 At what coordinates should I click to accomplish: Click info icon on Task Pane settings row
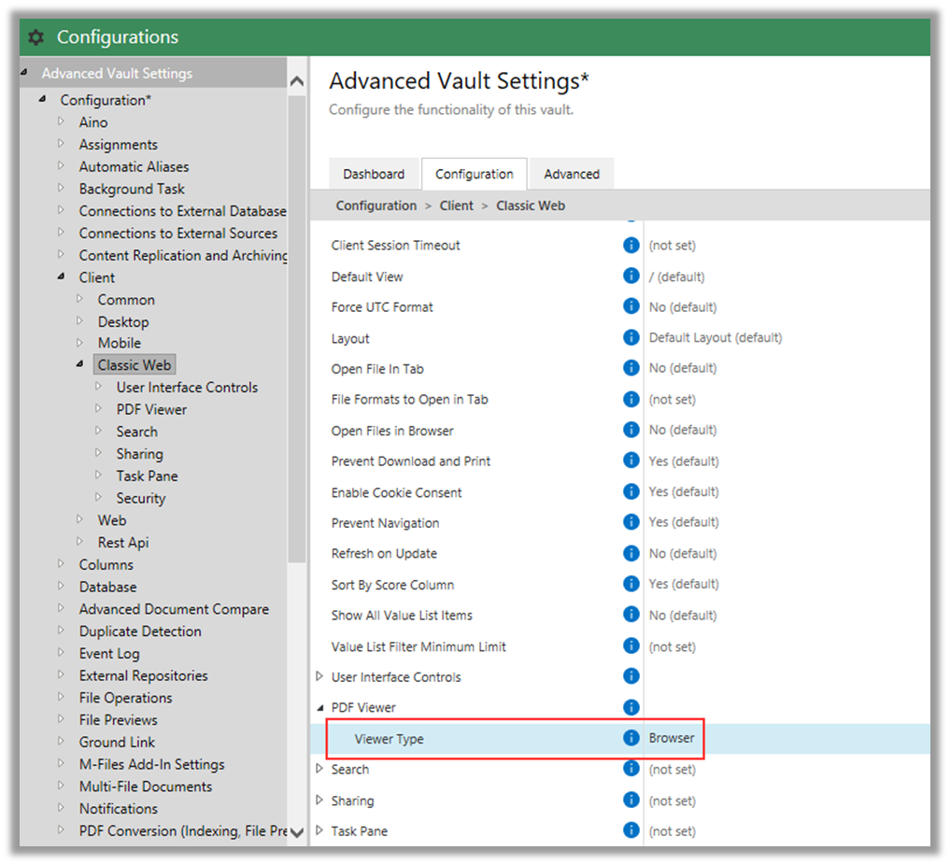[x=631, y=830]
